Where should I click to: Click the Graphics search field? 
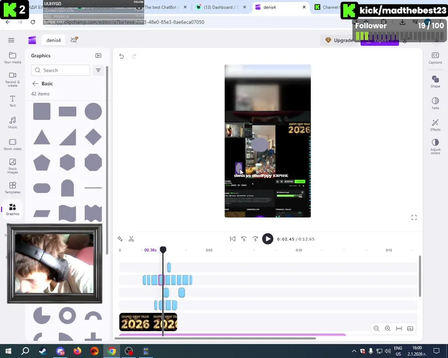pos(61,70)
